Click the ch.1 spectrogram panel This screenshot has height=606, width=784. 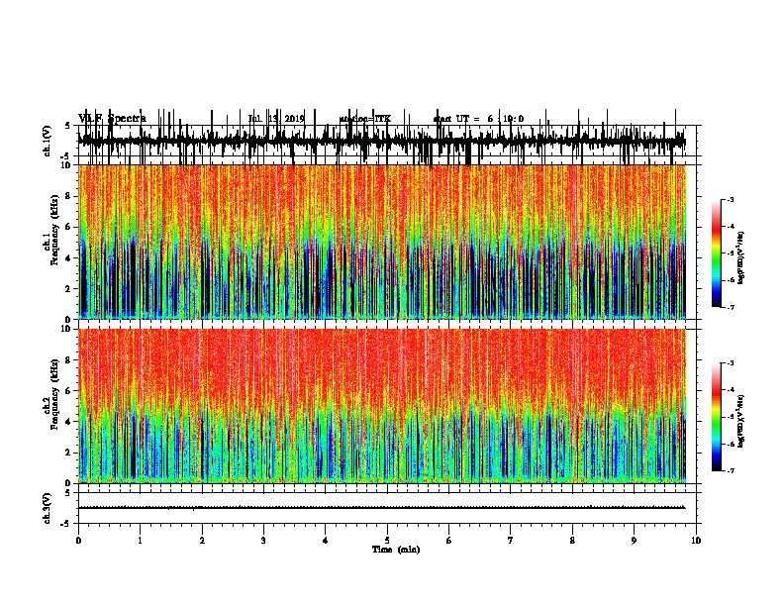pos(382,242)
